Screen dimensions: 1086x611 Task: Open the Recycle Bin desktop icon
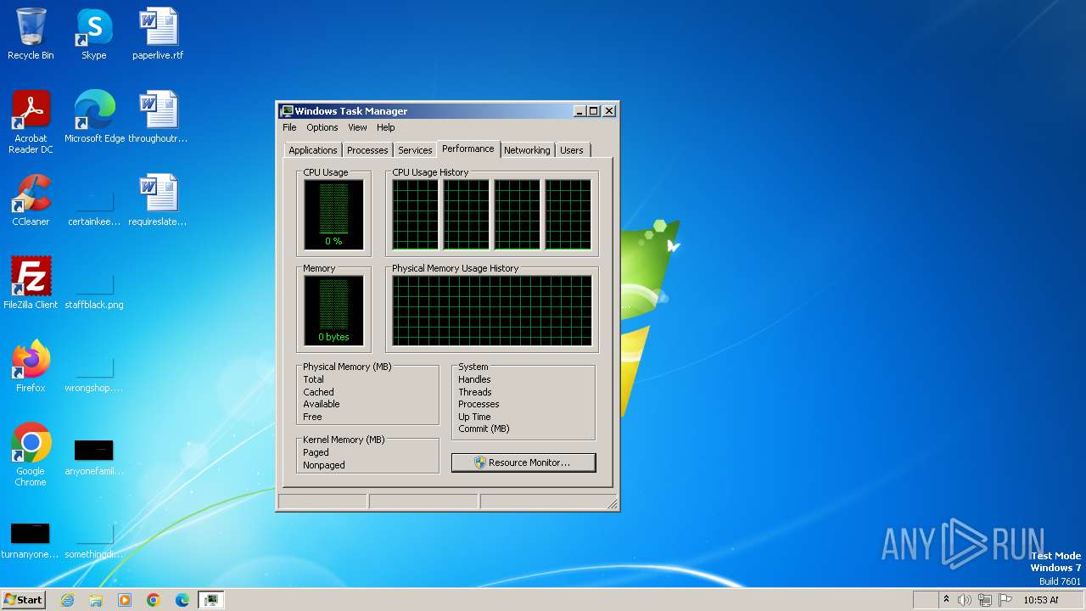click(31, 34)
